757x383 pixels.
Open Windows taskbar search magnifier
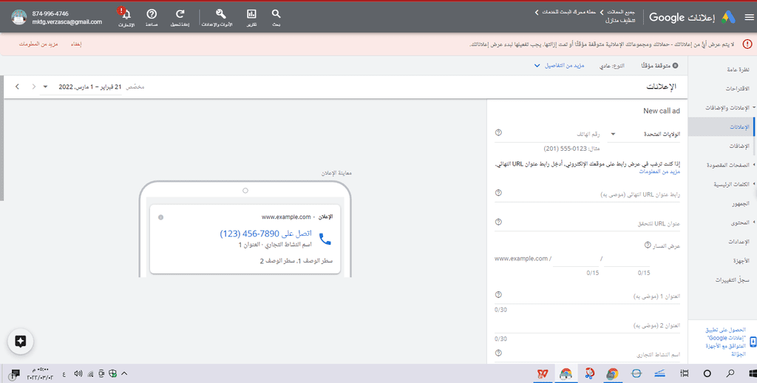[730, 373]
